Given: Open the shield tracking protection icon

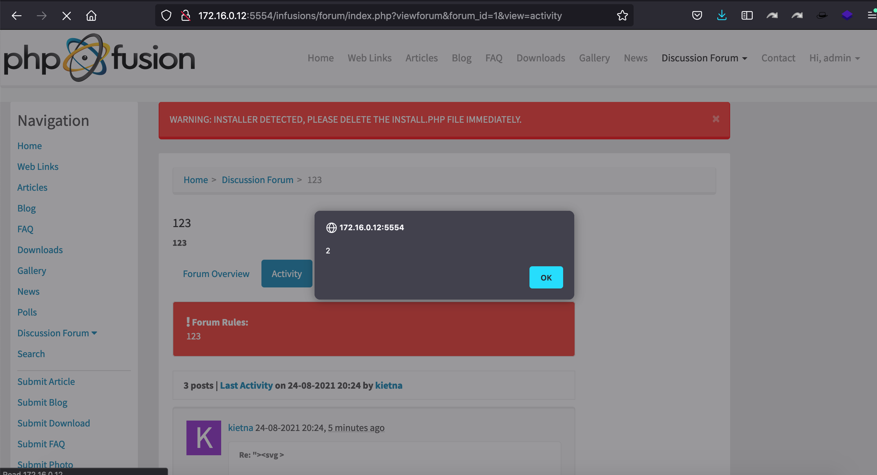Looking at the screenshot, I should 166,15.
